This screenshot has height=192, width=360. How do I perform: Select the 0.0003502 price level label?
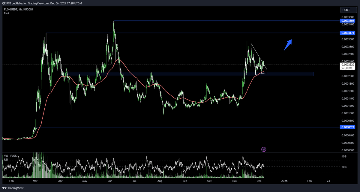[347, 21]
